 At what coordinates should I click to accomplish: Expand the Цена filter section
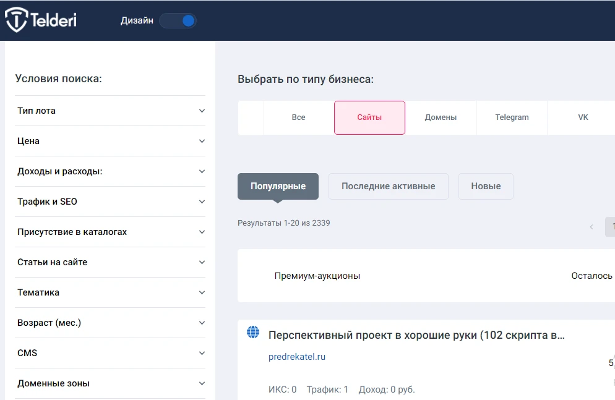(110, 141)
